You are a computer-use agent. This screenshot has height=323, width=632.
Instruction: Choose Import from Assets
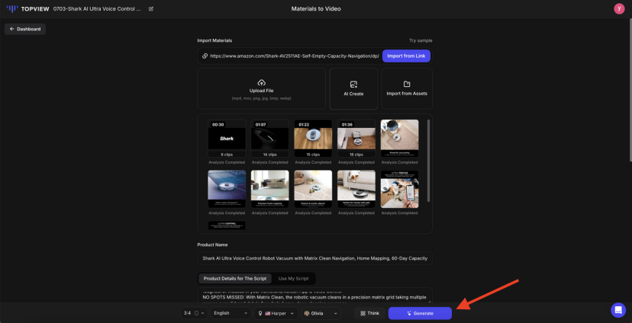tap(407, 88)
